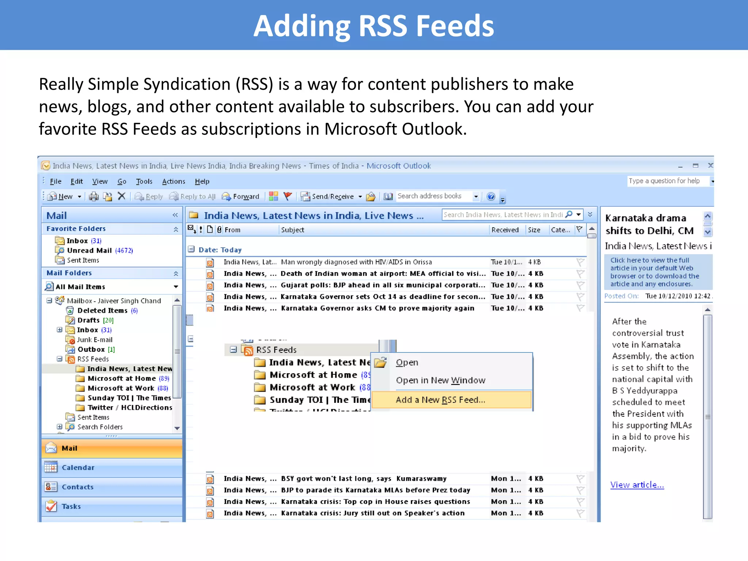Flag the Gujarat polls message

tap(580, 285)
